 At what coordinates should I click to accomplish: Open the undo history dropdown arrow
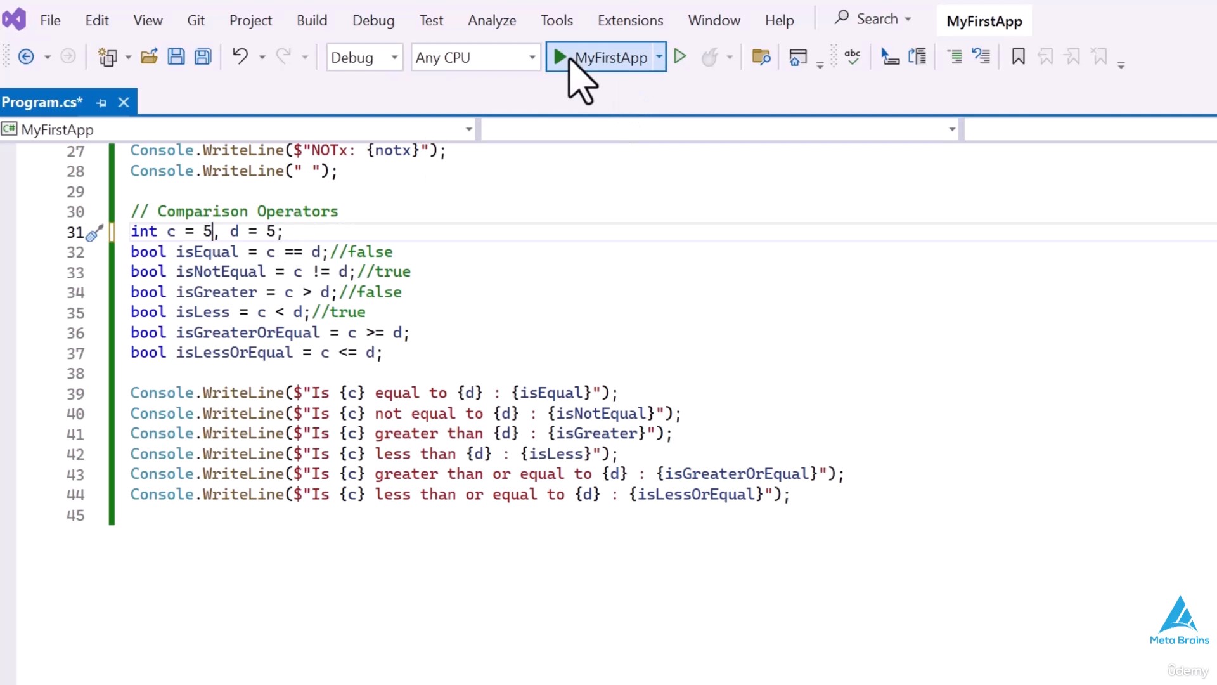pyautogui.click(x=262, y=57)
